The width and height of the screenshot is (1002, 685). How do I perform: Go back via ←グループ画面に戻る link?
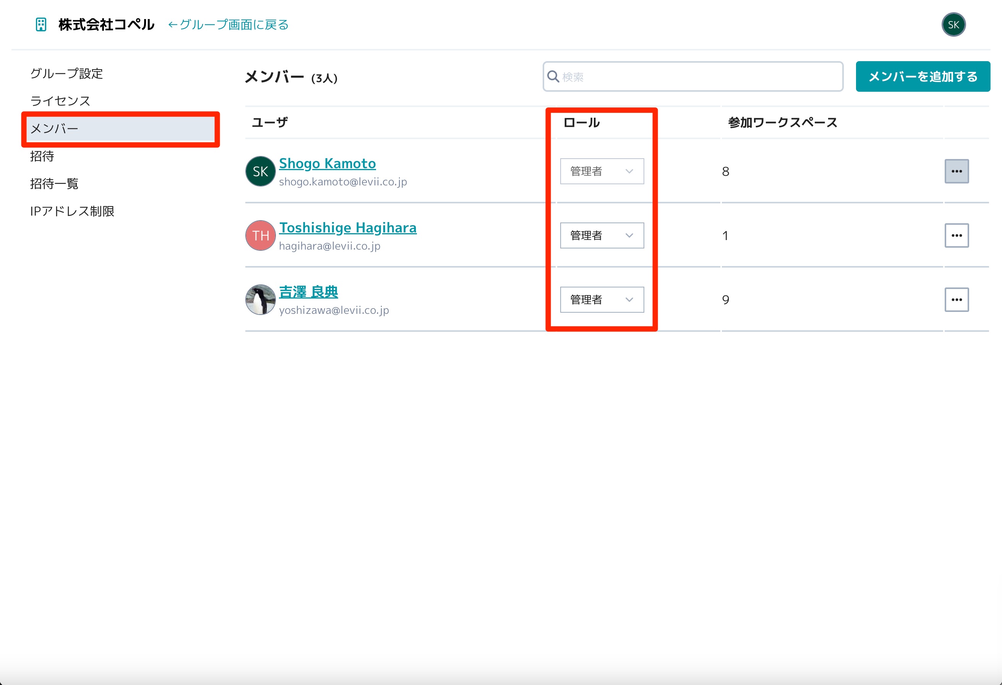[x=228, y=24]
